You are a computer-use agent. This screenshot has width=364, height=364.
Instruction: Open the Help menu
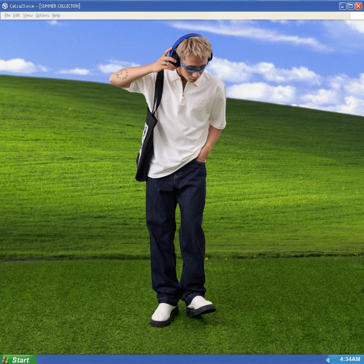click(x=56, y=15)
